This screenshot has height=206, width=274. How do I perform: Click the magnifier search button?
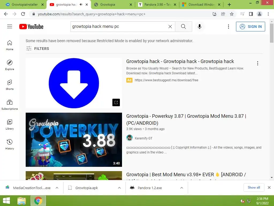184,27
